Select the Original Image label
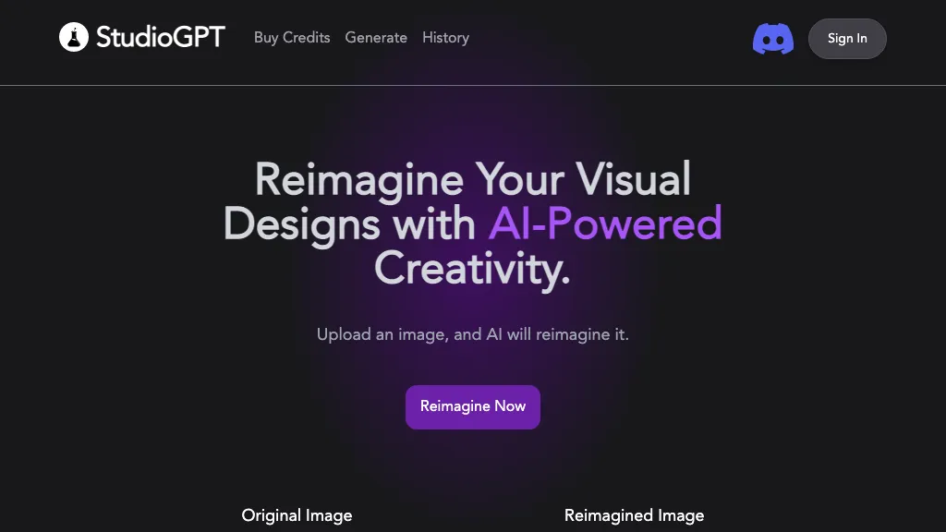 pos(297,515)
